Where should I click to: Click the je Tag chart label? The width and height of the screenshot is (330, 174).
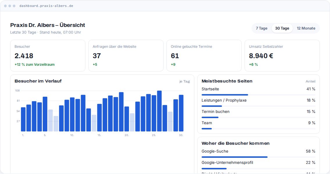[184, 81]
